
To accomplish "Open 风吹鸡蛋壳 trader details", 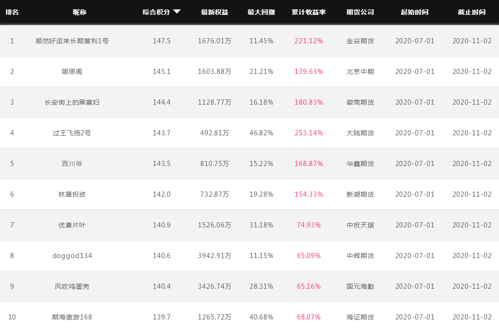I will pyautogui.click(x=72, y=286).
